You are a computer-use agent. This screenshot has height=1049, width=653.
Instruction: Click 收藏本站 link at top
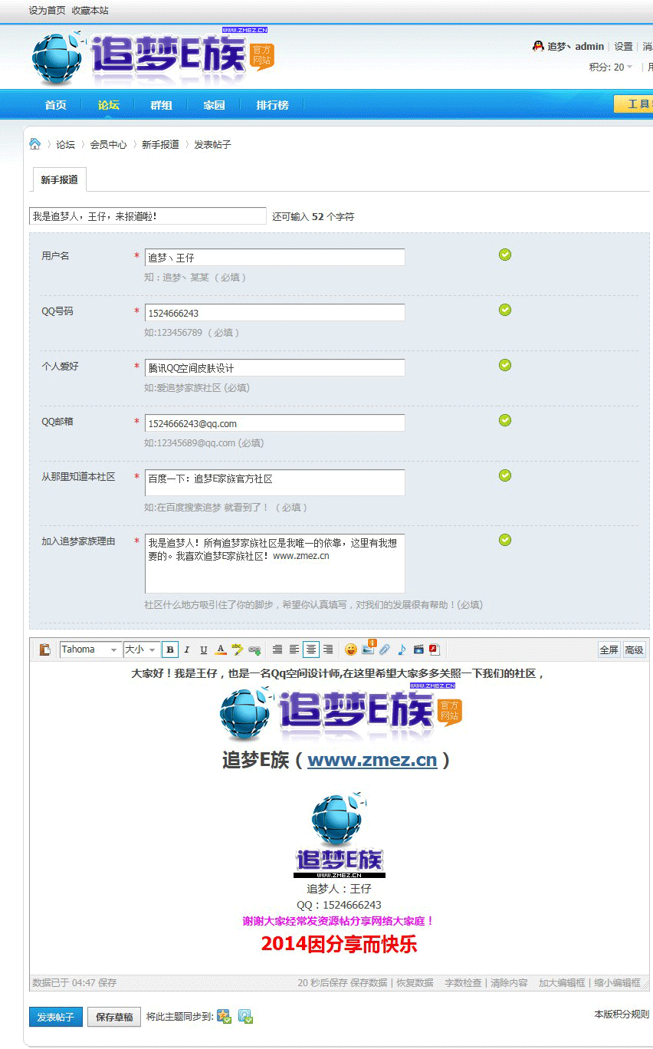tap(90, 11)
